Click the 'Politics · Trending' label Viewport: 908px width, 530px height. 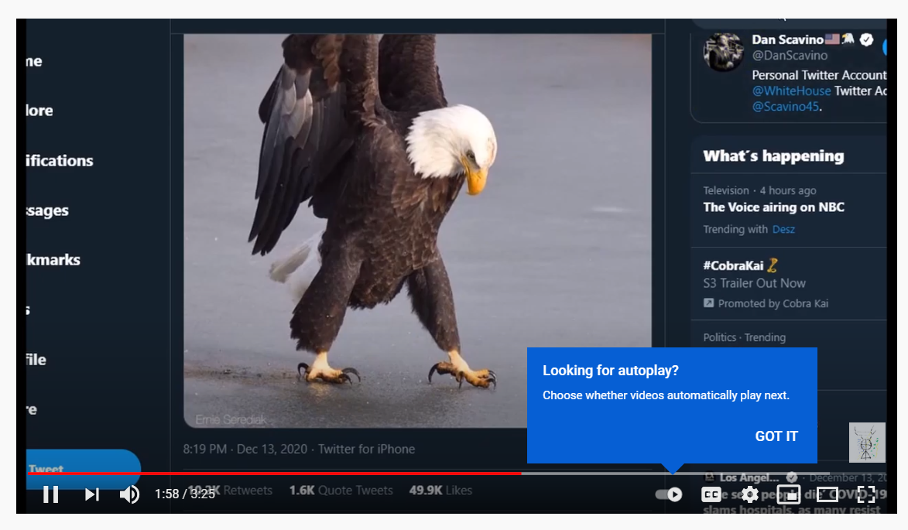coord(744,337)
